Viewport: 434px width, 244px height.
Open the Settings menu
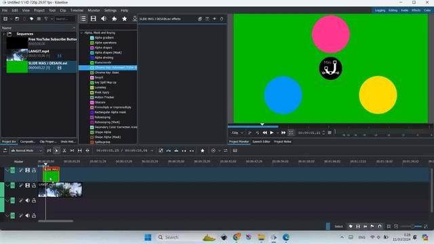pyautogui.click(x=110, y=10)
